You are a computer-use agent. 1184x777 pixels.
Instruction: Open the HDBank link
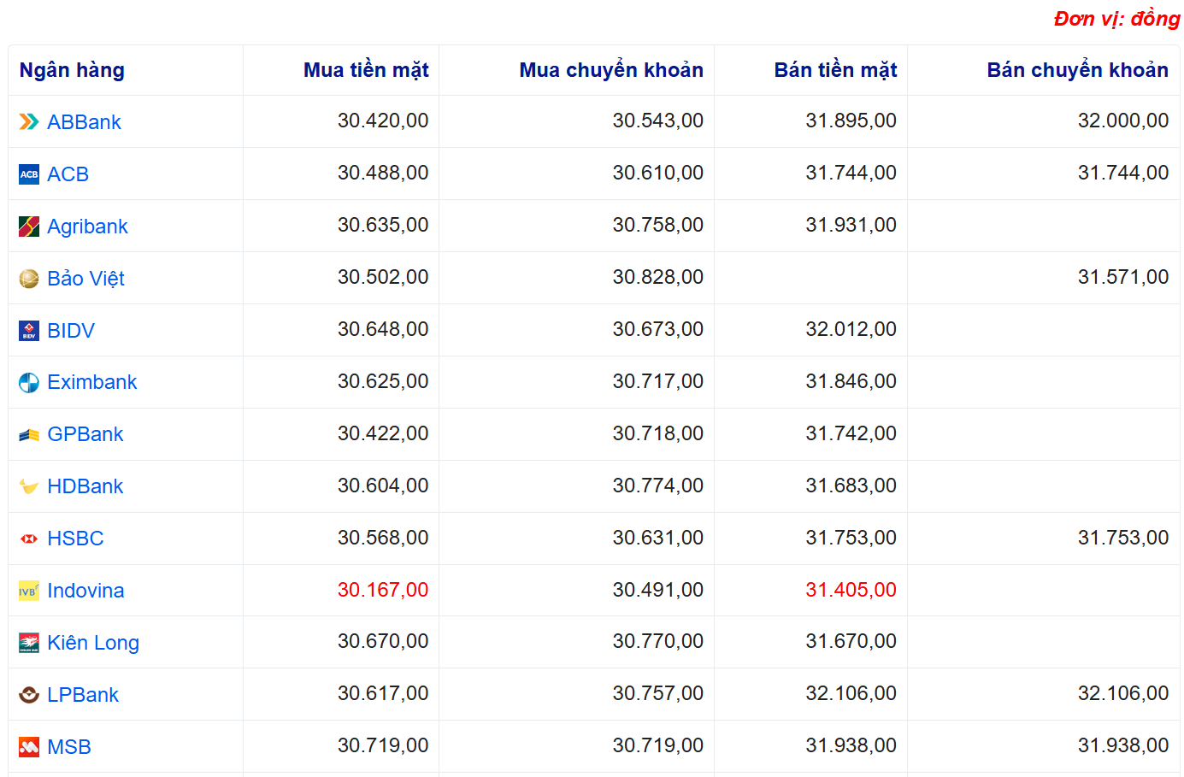tap(85, 486)
